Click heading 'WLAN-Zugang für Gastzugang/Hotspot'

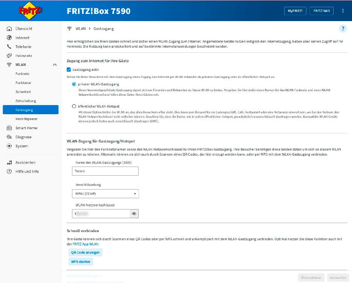(101, 141)
